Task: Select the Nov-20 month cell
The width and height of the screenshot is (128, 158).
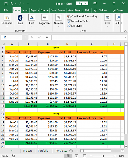Action: [x=12, y=98]
